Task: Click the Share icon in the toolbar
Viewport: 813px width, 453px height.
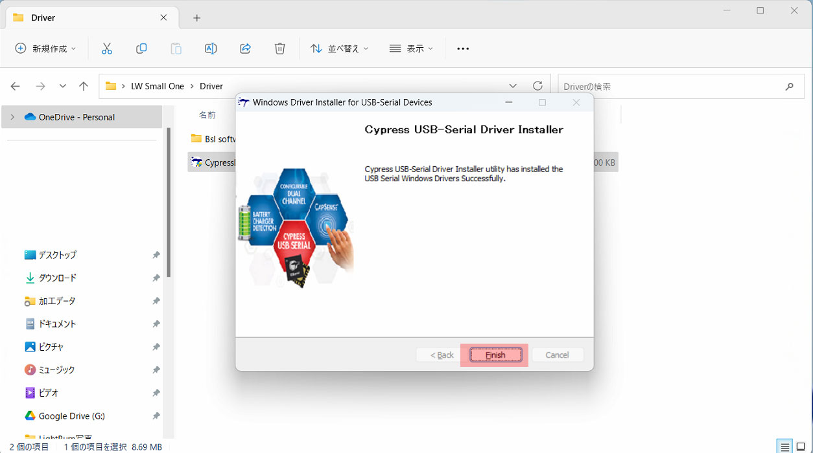Action: (x=245, y=49)
